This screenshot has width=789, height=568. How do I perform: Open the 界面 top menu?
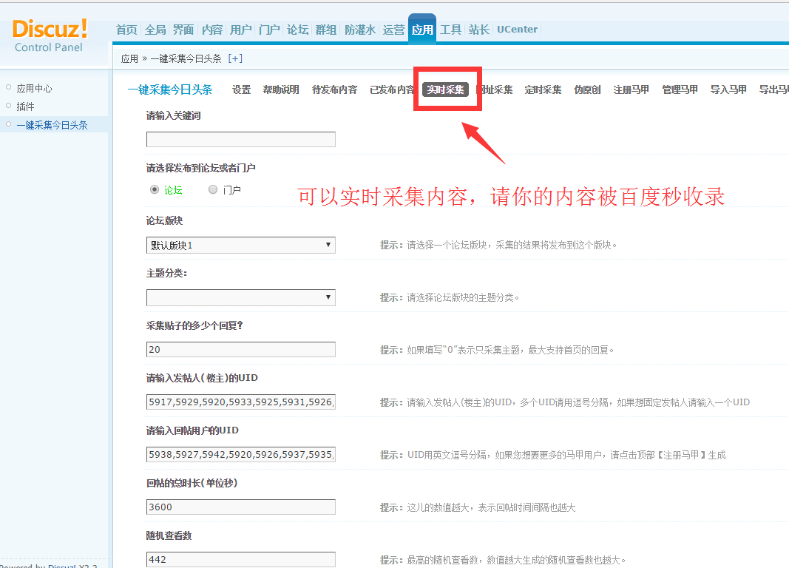pos(183,30)
